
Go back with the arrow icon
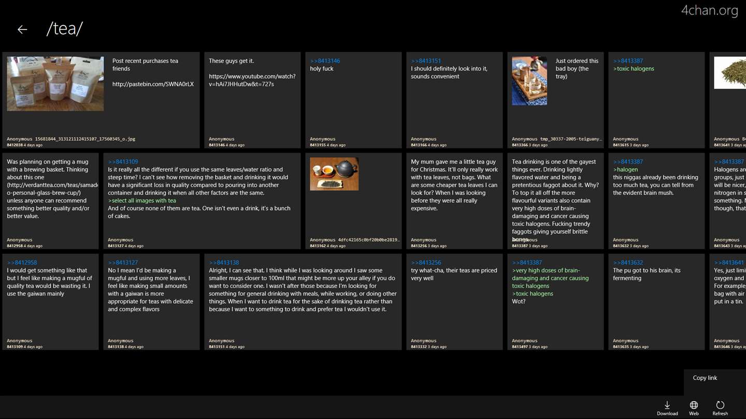(22, 29)
